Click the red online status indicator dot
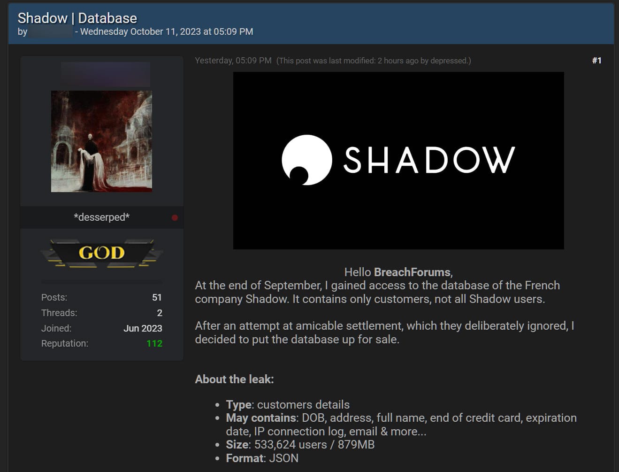This screenshot has height=472, width=619. click(x=175, y=217)
